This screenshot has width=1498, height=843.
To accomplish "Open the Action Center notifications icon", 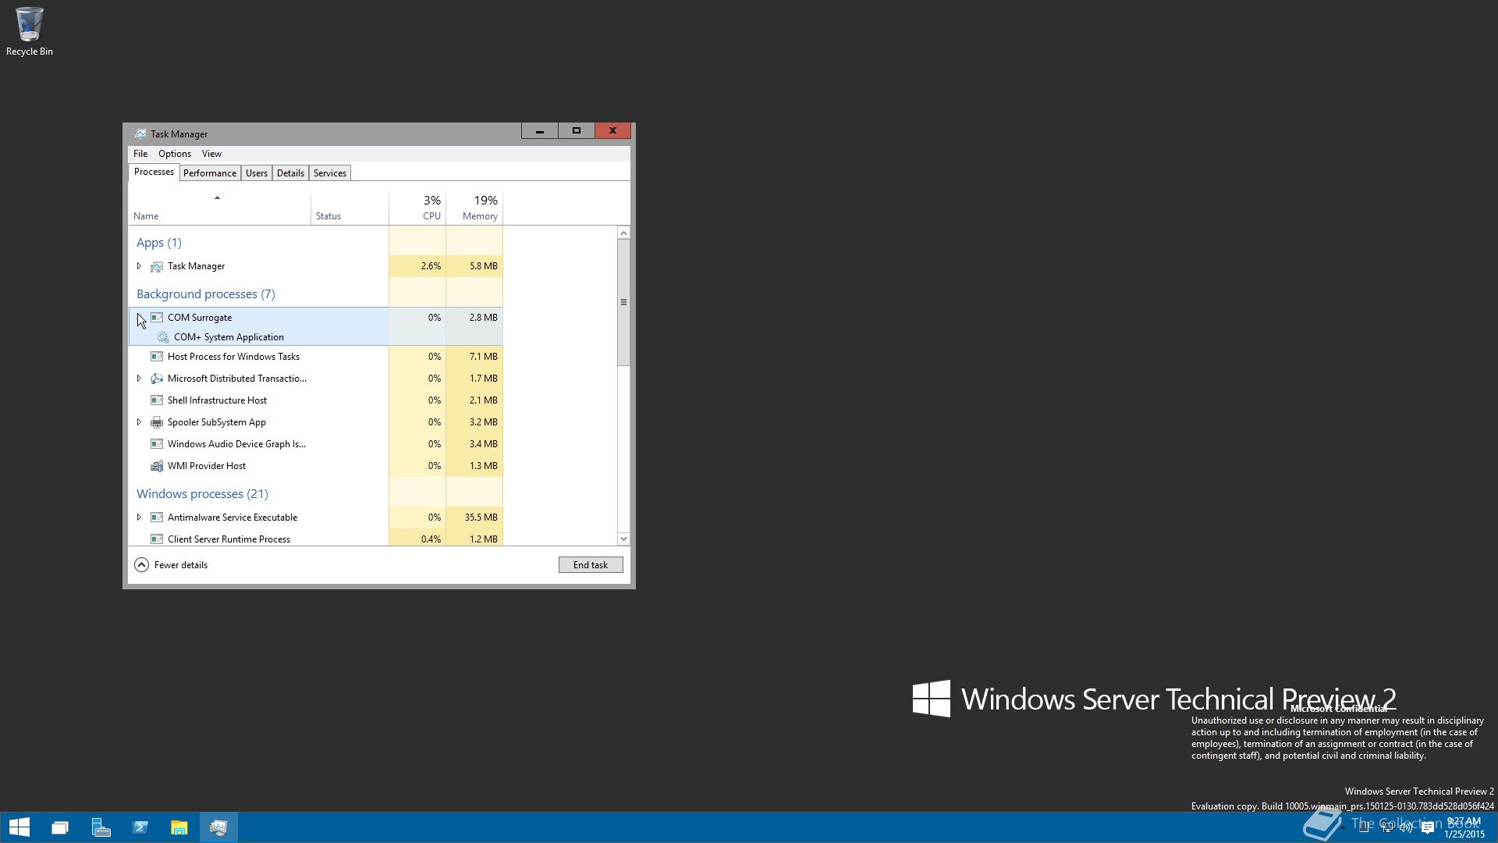I will pyautogui.click(x=1428, y=828).
